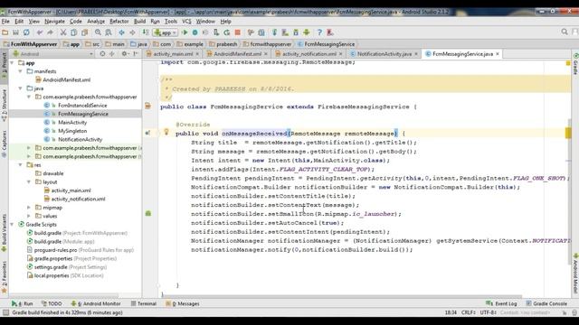Collapse the manifests folder node
Screen dimensions: 579x325
point(20,71)
